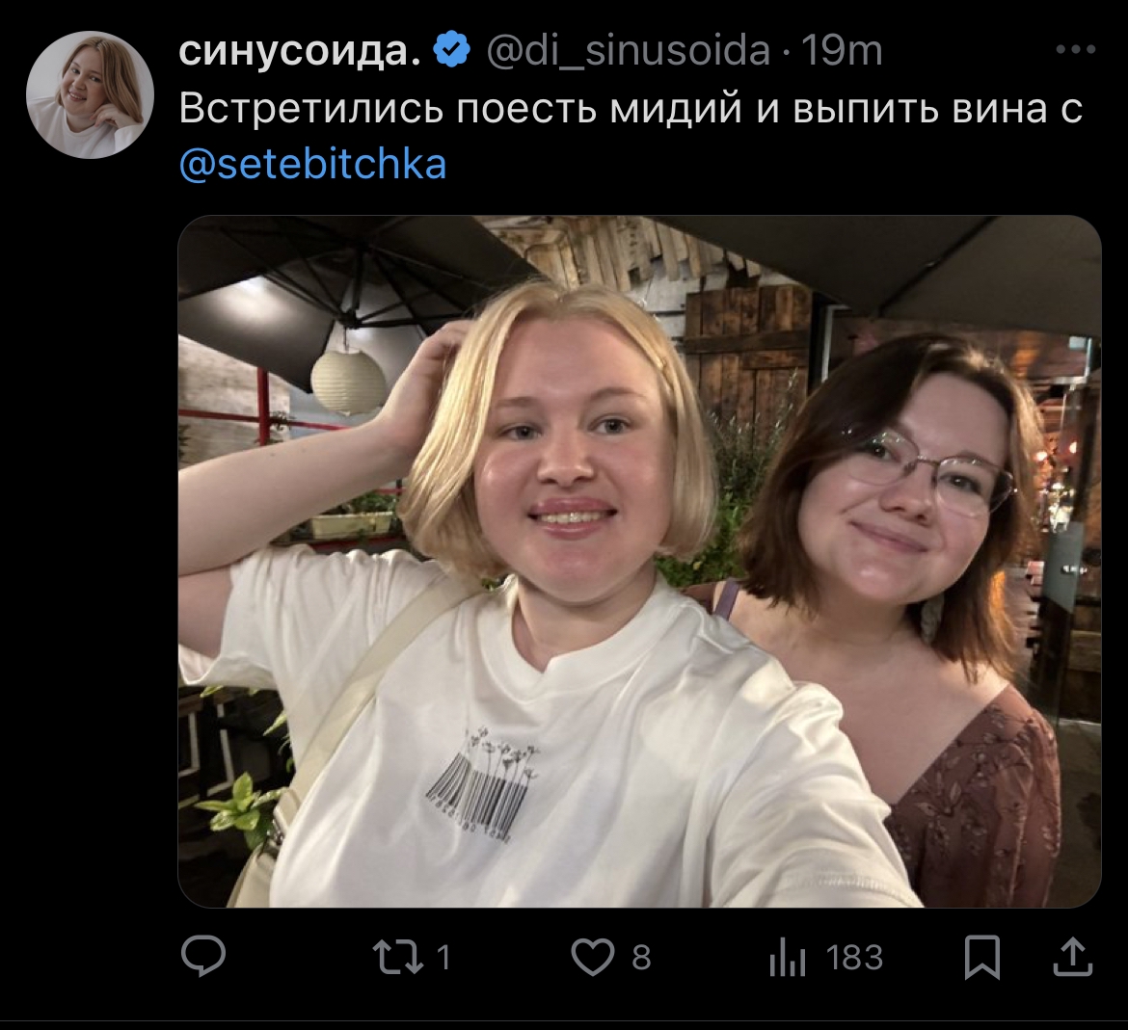
Task: Like the tweet with the heart icon
Action: point(592,957)
